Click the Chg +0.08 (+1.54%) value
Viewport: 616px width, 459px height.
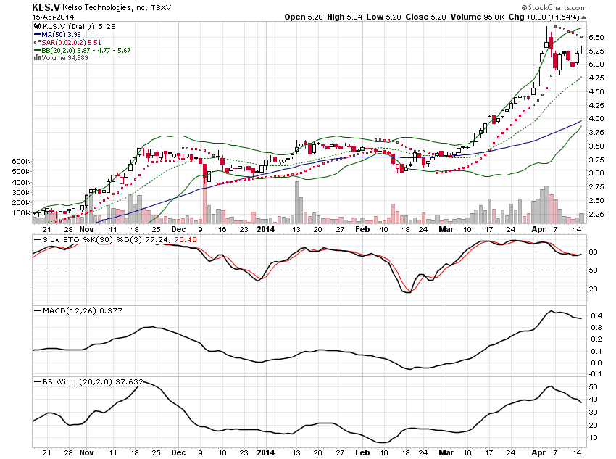(544, 17)
